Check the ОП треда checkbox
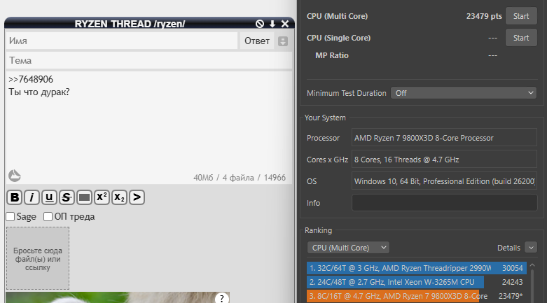This screenshot has height=303, width=547. [x=48, y=216]
